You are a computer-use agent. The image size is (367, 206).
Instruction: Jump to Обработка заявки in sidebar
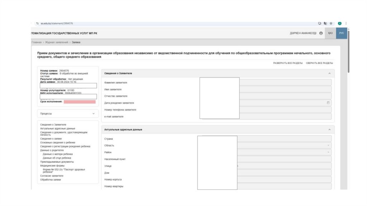[x=51, y=180]
